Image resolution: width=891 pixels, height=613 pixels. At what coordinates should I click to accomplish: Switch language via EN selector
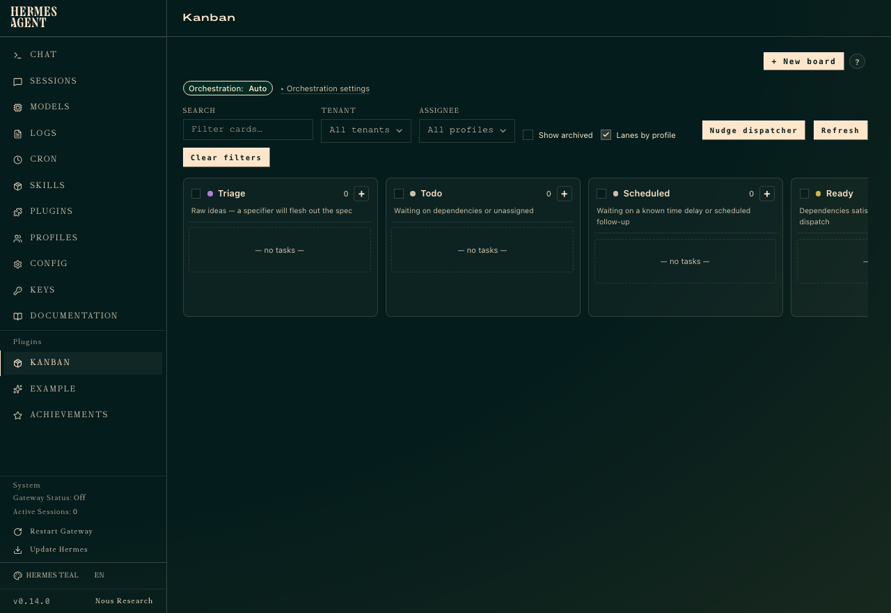tap(100, 575)
